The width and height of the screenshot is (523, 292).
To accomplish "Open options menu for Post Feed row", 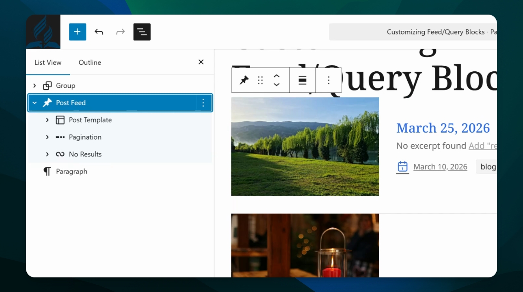I will click(x=203, y=103).
